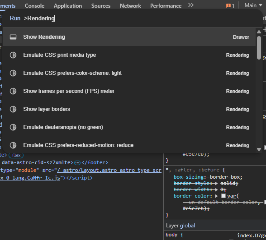
Task: Open the Performance tab
Action: (166, 6)
